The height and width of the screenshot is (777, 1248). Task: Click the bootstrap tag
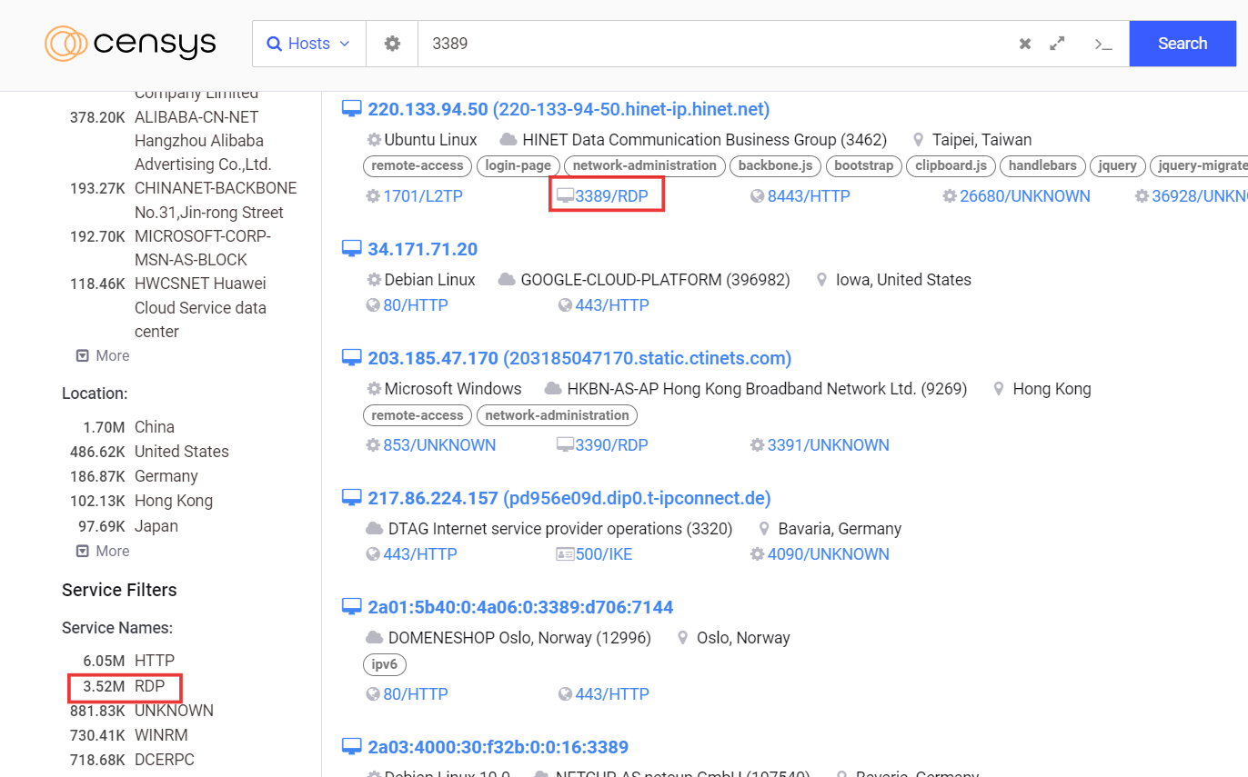click(x=864, y=165)
